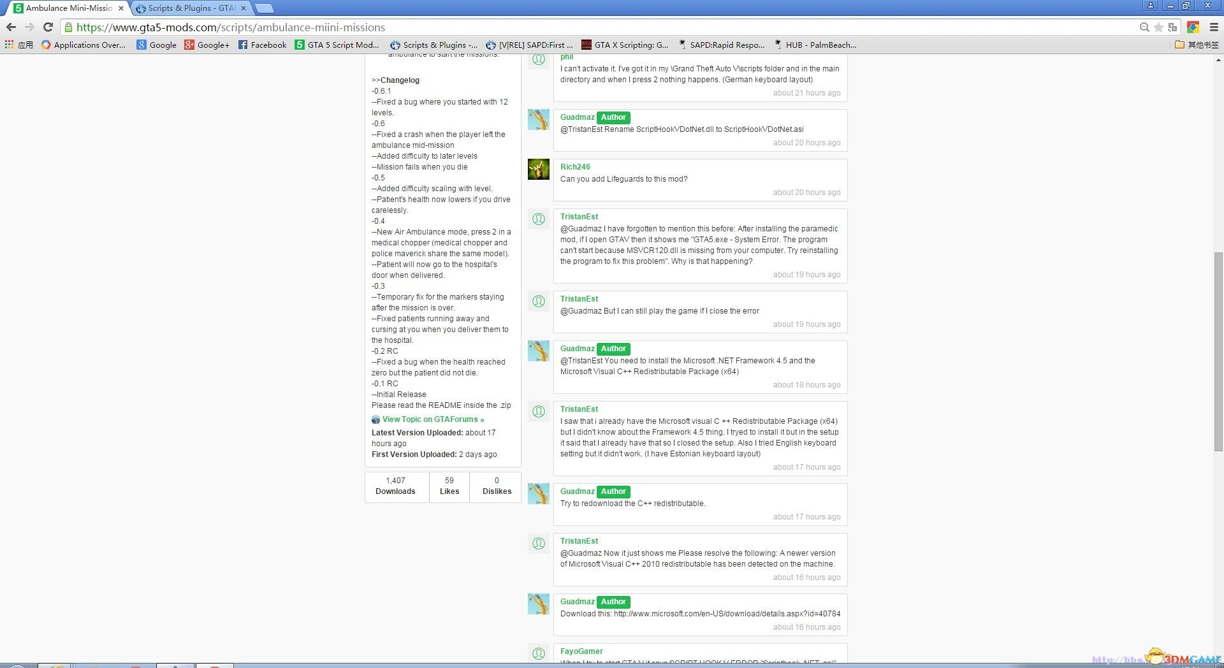Screen dimensions: 1224x668
Task: Click the Changelog heading text
Action: tap(400, 80)
